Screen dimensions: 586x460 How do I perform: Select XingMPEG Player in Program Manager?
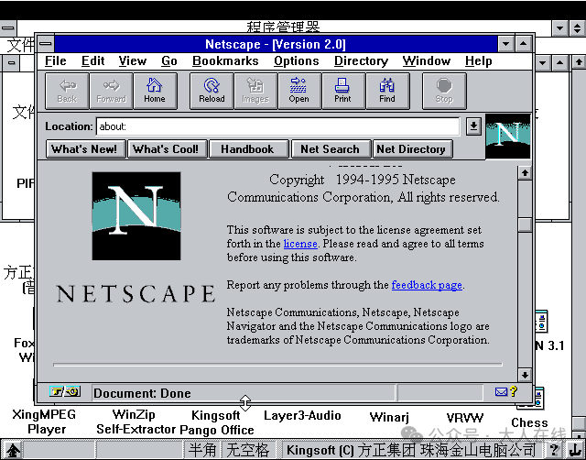point(45,422)
